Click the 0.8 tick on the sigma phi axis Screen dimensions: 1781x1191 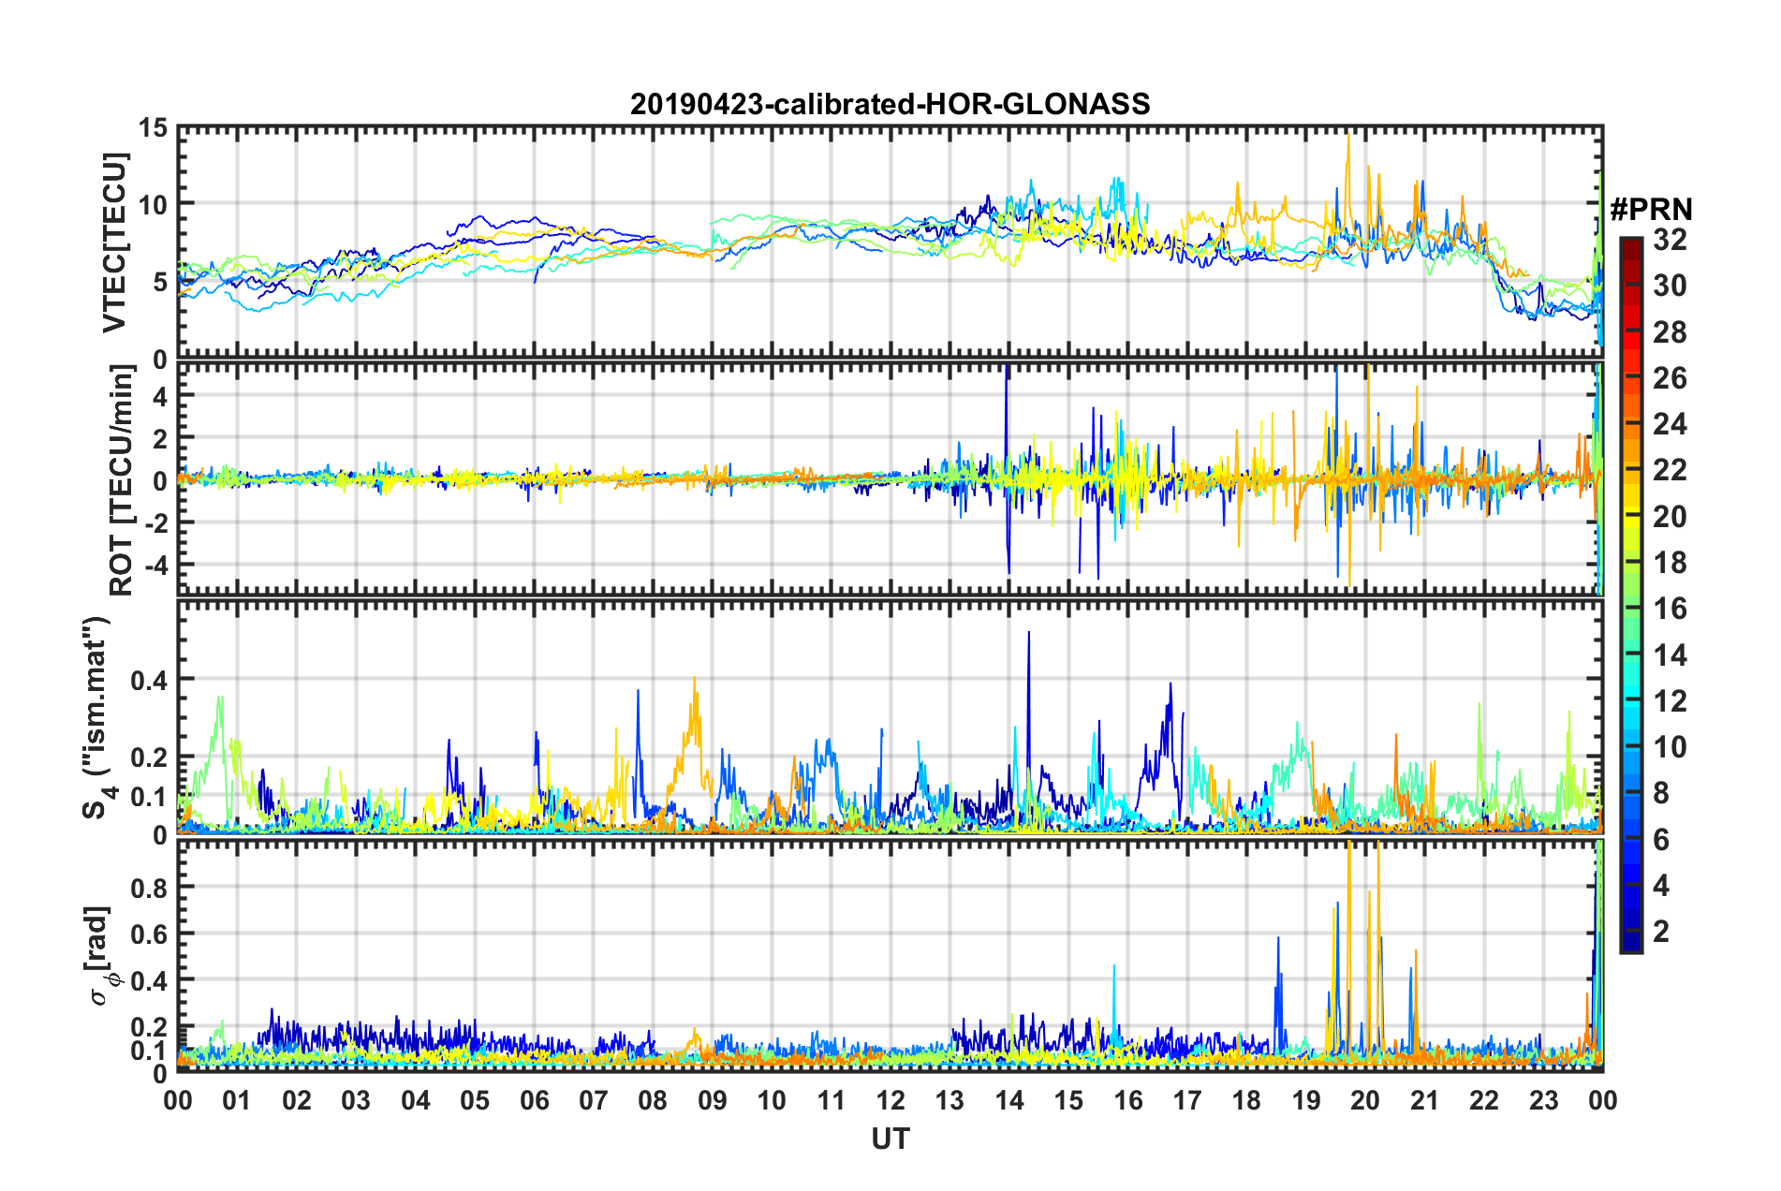tap(149, 887)
